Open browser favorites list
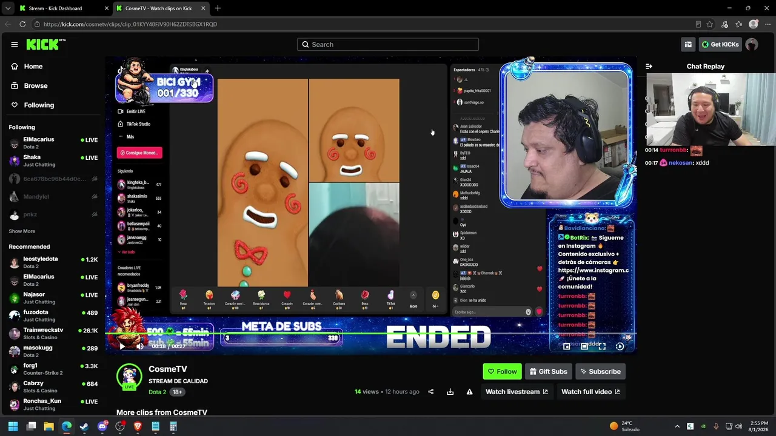This screenshot has height=436, width=776. pos(738,24)
